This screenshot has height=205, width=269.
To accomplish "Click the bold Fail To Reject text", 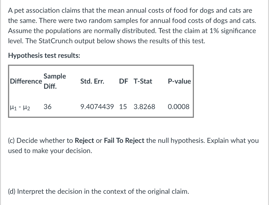I will [124, 141].
